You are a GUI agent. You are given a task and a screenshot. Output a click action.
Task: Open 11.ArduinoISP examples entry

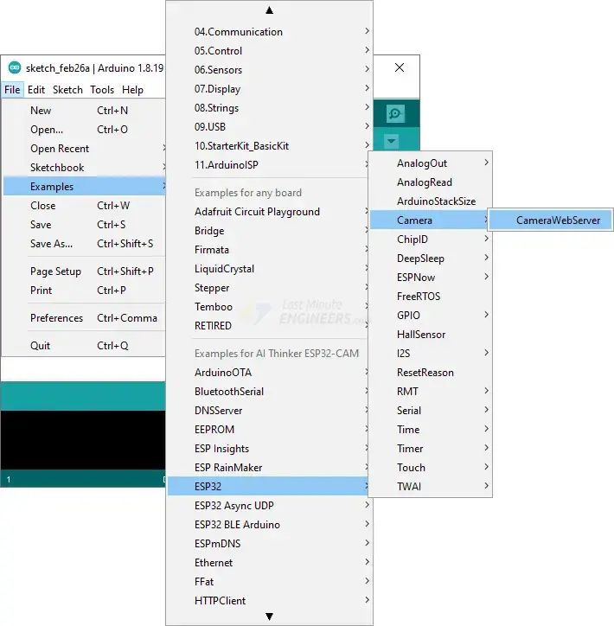[267, 165]
